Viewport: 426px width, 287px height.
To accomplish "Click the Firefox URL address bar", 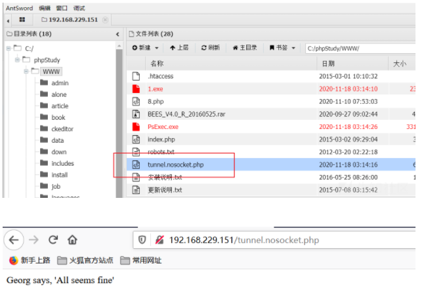I will point(274,240).
